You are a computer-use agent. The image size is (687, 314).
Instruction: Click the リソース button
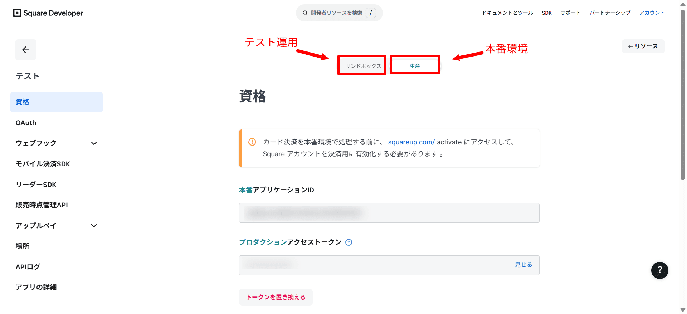[x=643, y=46]
